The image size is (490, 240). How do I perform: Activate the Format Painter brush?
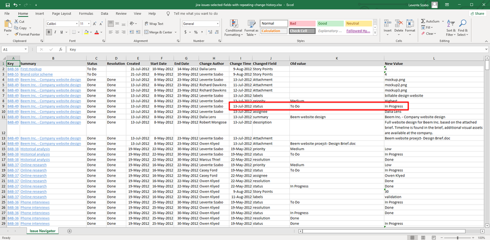(x=27, y=34)
